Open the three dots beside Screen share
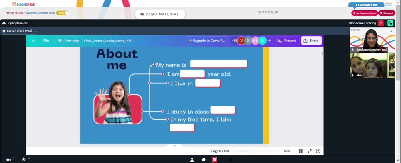This screenshot has width=401, height=163. [x=35, y=31]
